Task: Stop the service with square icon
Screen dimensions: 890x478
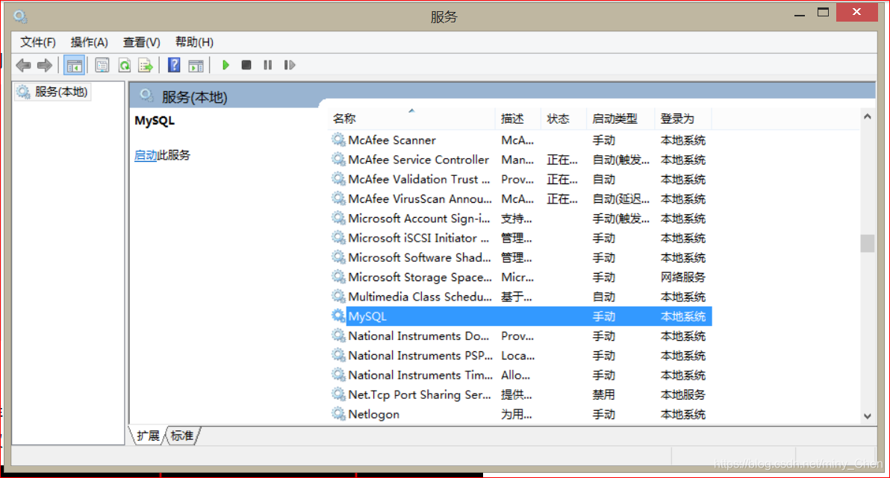Action: pos(246,65)
